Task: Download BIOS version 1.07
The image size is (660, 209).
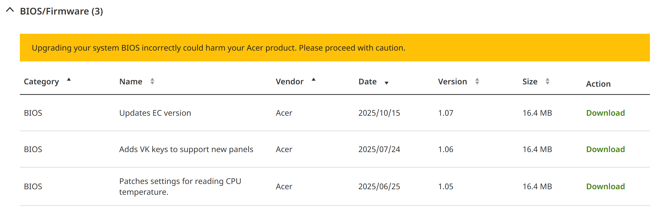Action: pyautogui.click(x=605, y=113)
